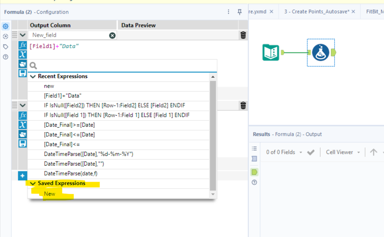Select the IsNull([Field2]) recent expression

point(118,106)
